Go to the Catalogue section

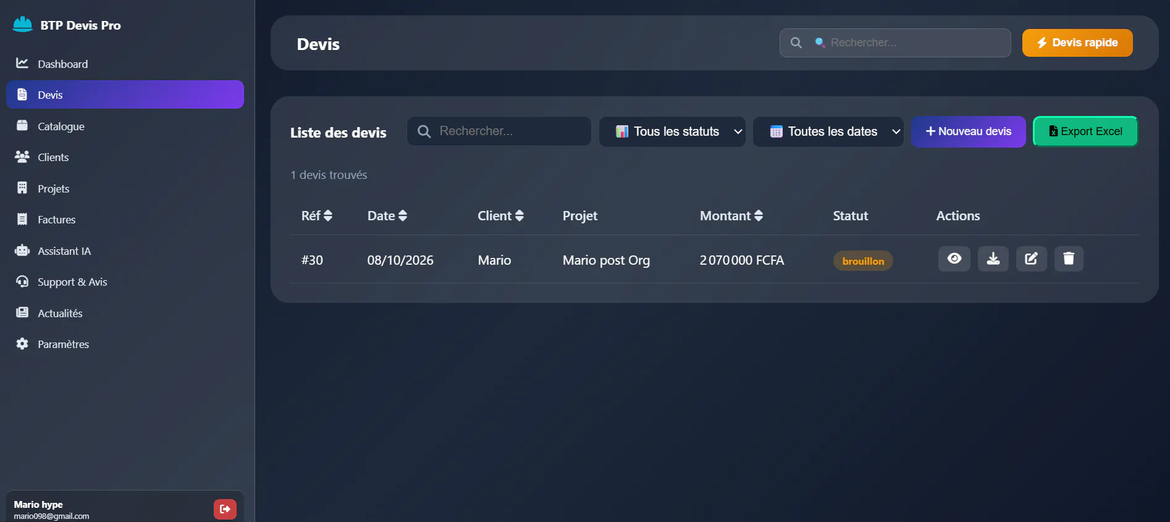pyautogui.click(x=125, y=126)
